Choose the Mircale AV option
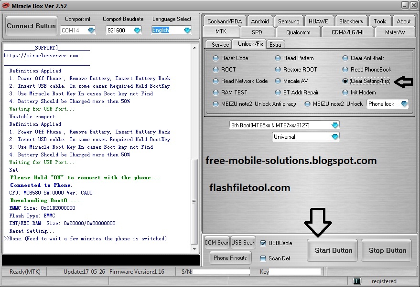 pyautogui.click(x=291, y=81)
